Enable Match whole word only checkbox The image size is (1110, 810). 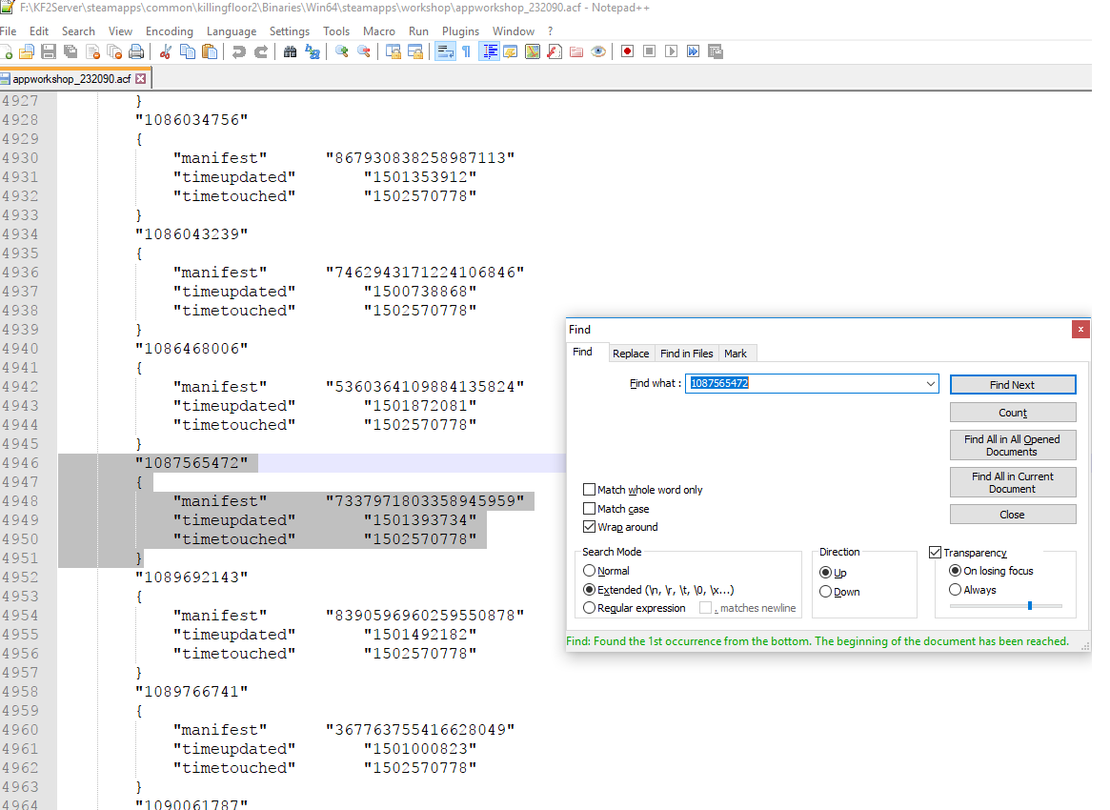[589, 489]
